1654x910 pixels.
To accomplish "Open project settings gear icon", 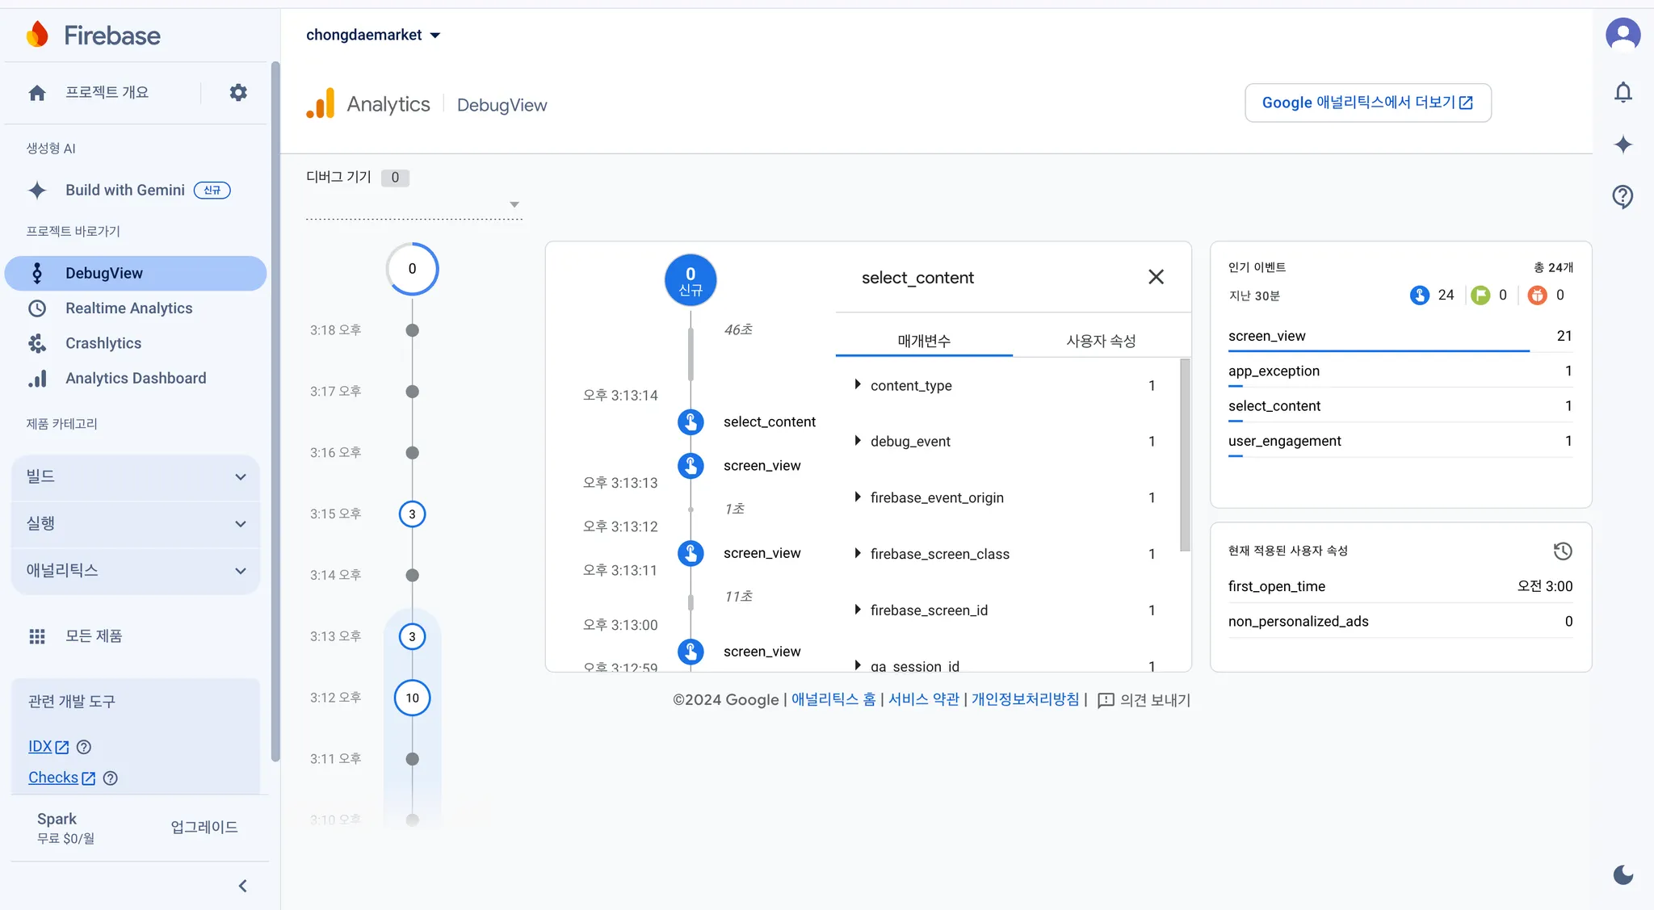I will [238, 93].
